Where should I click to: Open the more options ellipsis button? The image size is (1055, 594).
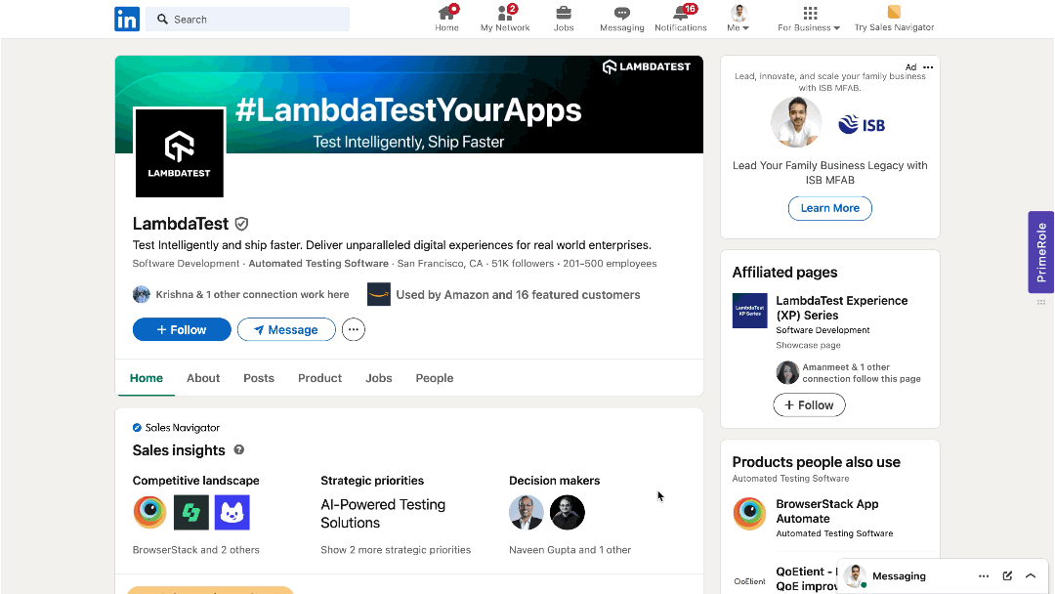click(x=354, y=329)
